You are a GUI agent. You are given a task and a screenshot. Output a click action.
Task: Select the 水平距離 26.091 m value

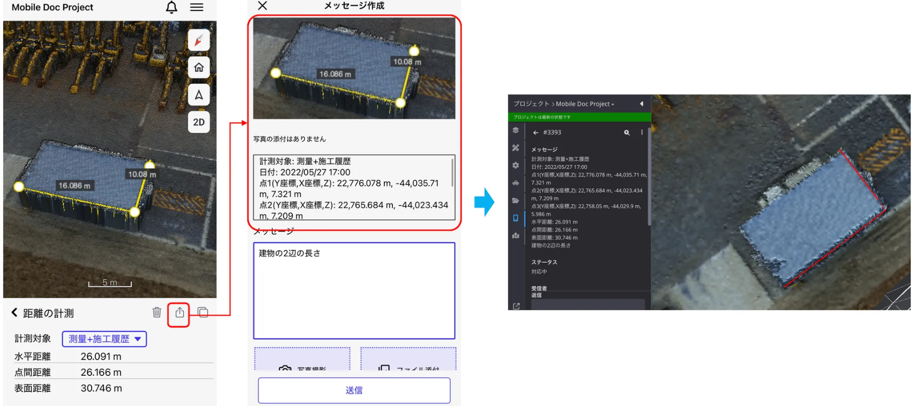(101, 356)
